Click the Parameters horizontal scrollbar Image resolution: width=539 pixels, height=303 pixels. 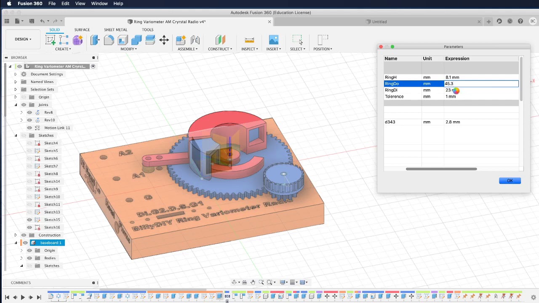(x=441, y=169)
